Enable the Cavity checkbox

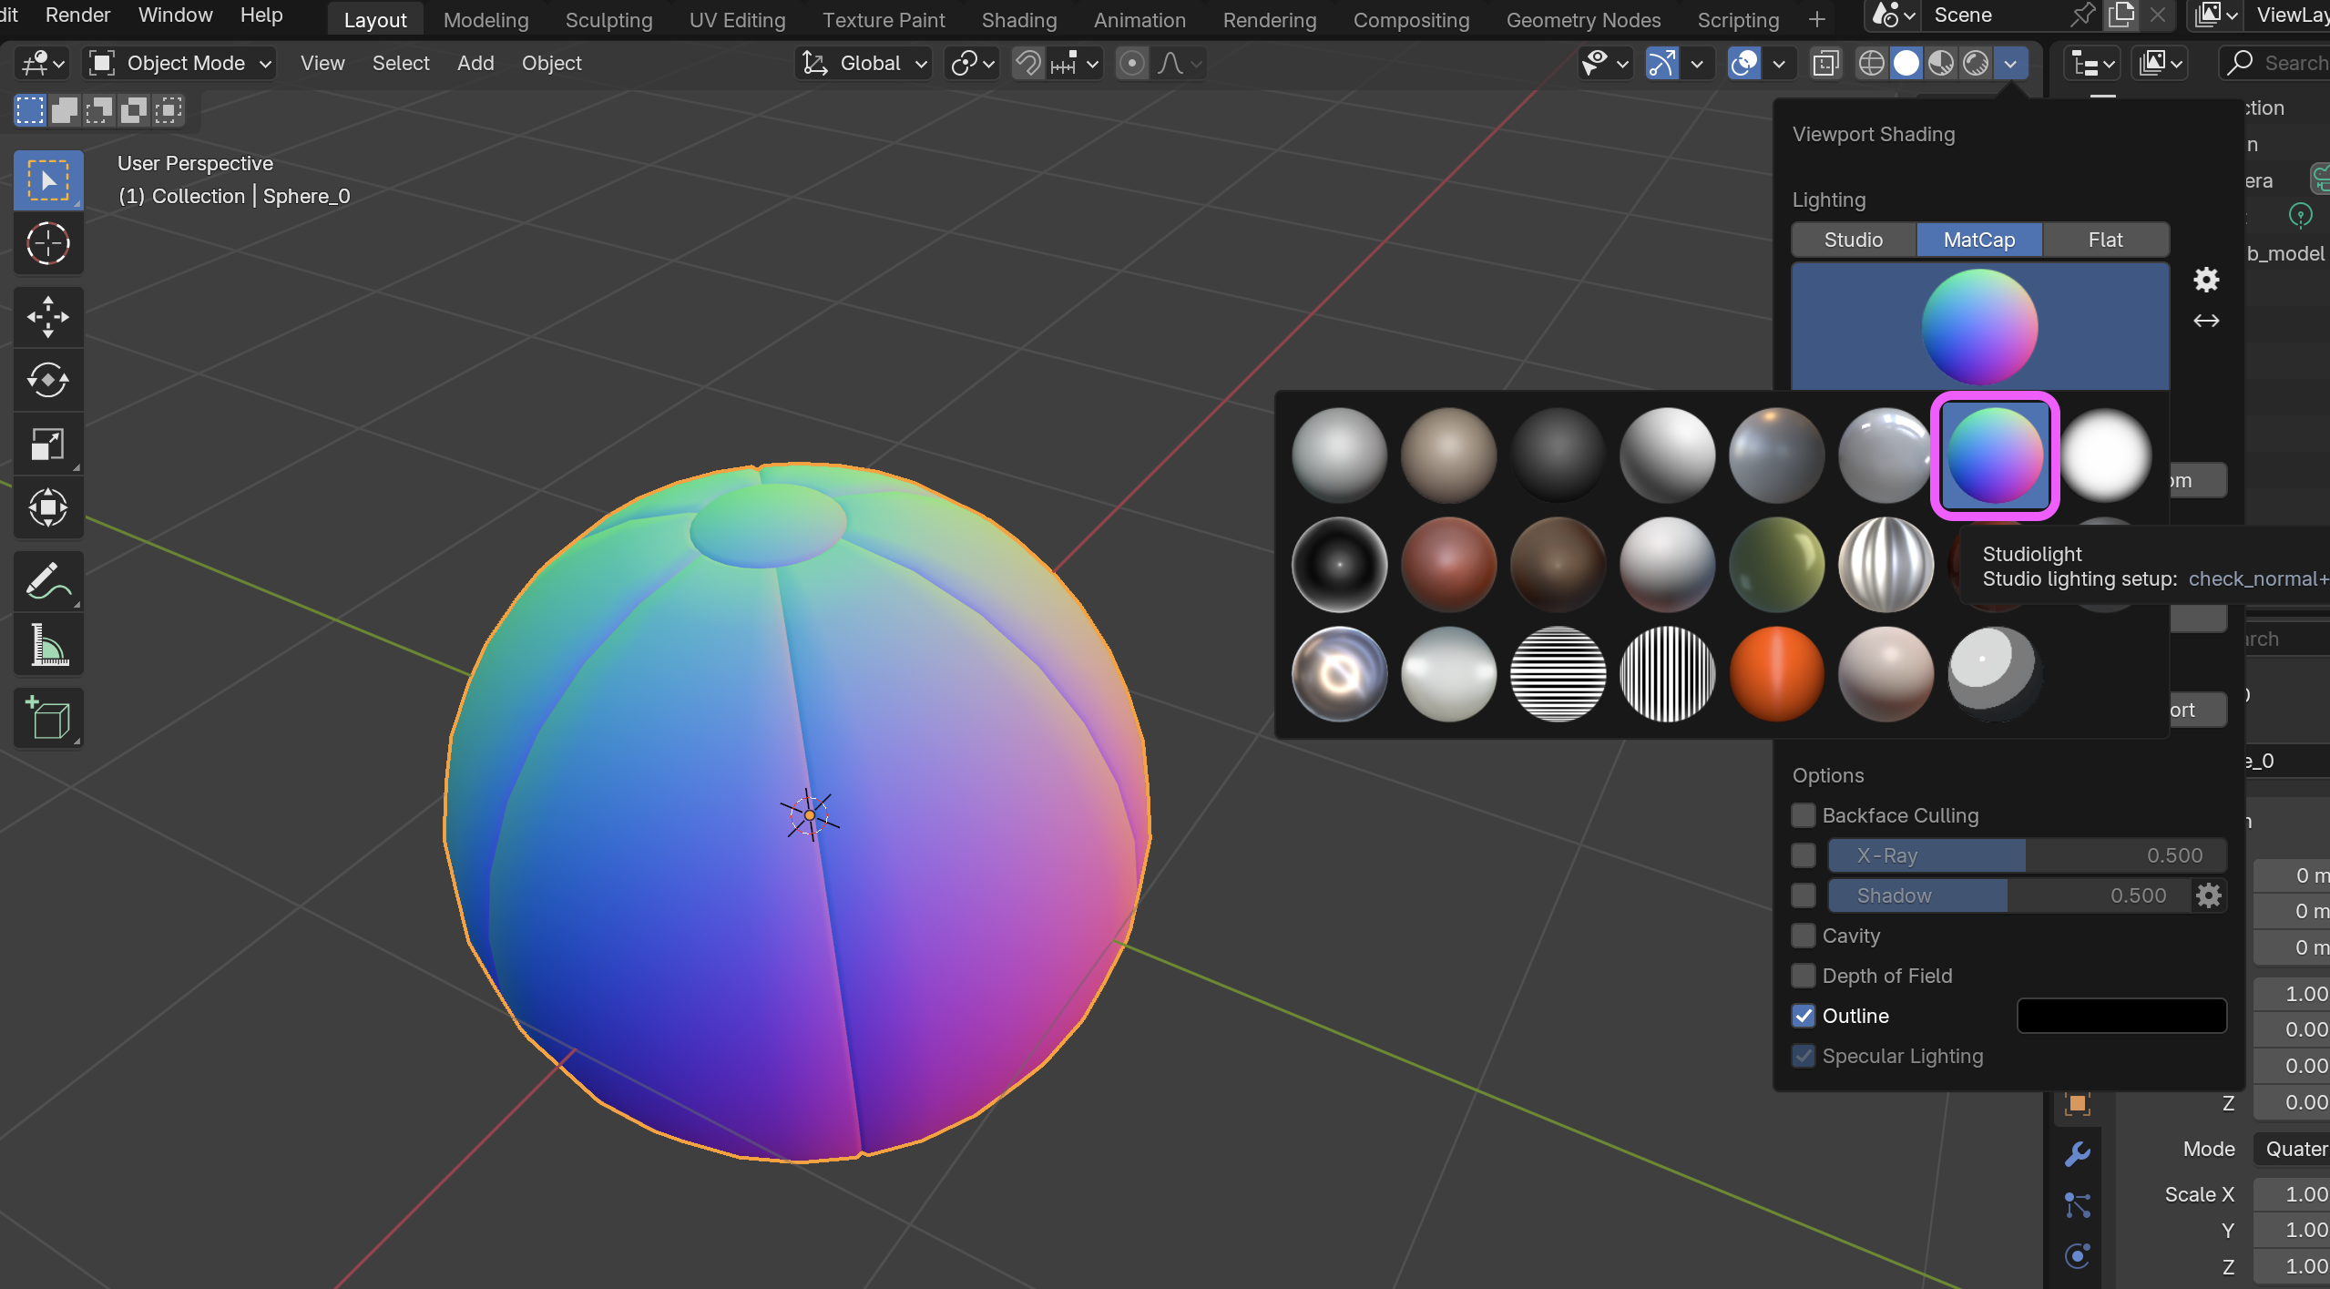point(1803,936)
